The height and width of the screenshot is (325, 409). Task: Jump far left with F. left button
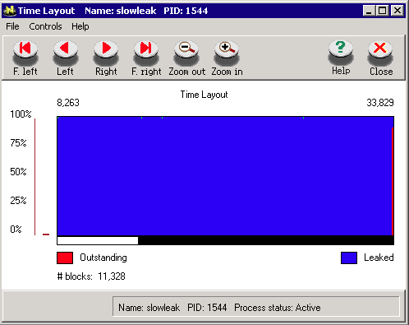tap(25, 58)
